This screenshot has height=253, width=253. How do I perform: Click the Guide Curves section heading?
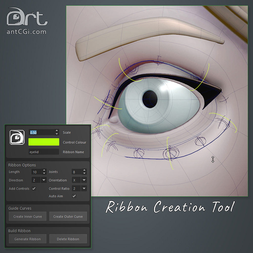[20, 208]
